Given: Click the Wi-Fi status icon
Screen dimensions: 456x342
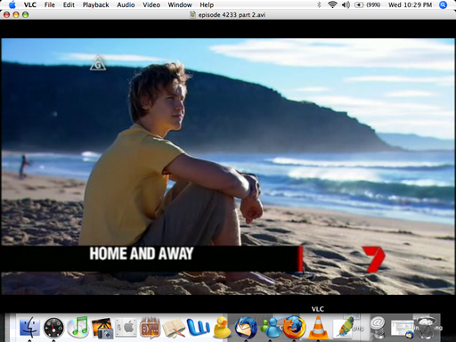Looking at the screenshot, I should 332,4.
